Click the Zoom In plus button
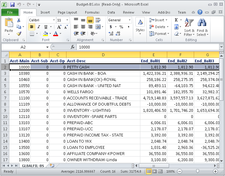Image resolution: width=225 pixels, height=176 pixels. pos(215,171)
